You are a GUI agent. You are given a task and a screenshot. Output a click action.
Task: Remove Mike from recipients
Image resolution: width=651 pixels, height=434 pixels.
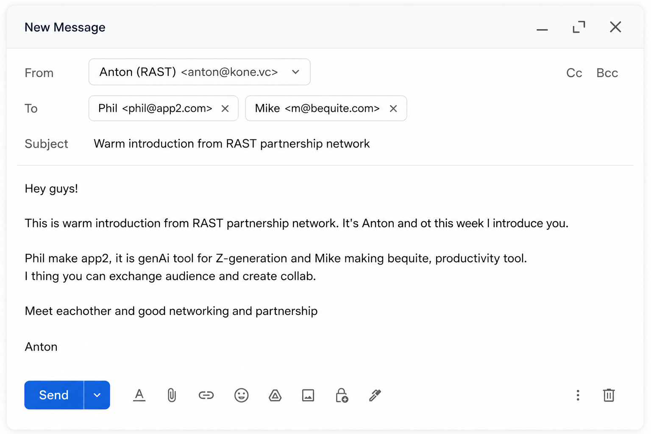[393, 108]
